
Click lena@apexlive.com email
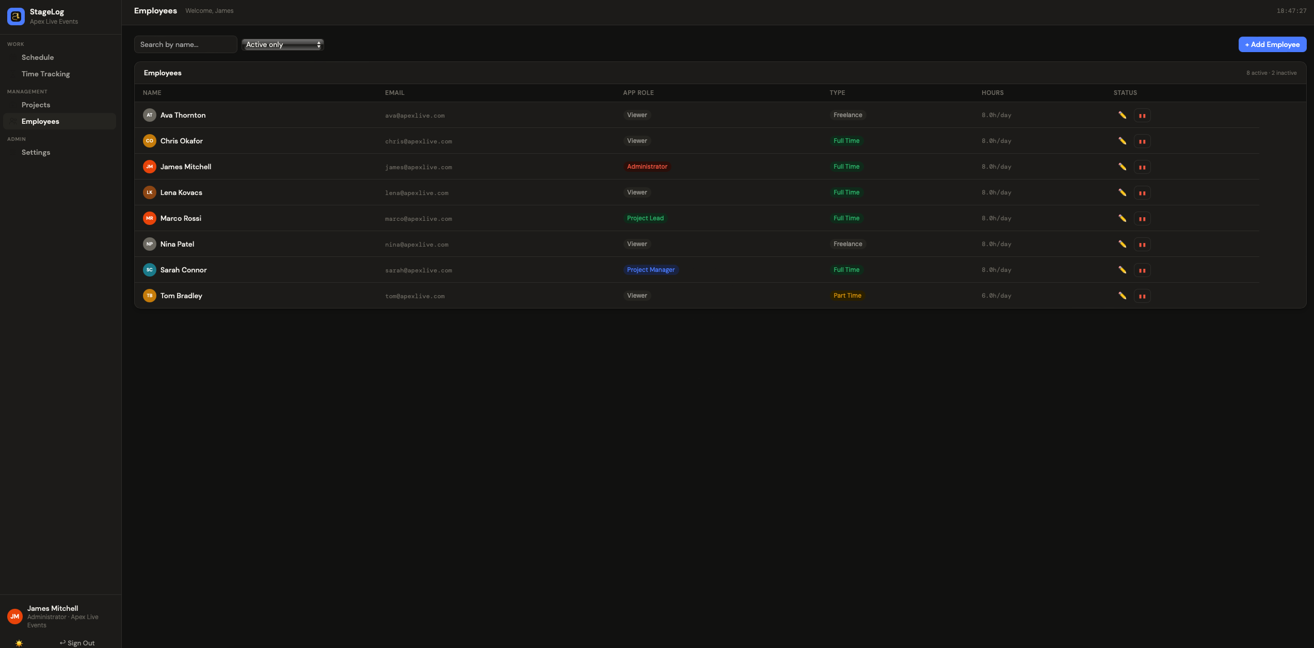pyautogui.click(x=416, y=193)
